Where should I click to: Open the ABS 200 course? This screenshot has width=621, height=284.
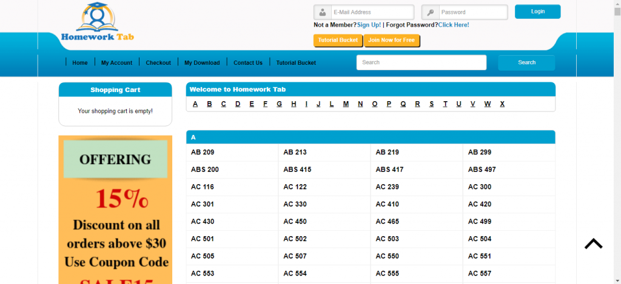point(205,170)
